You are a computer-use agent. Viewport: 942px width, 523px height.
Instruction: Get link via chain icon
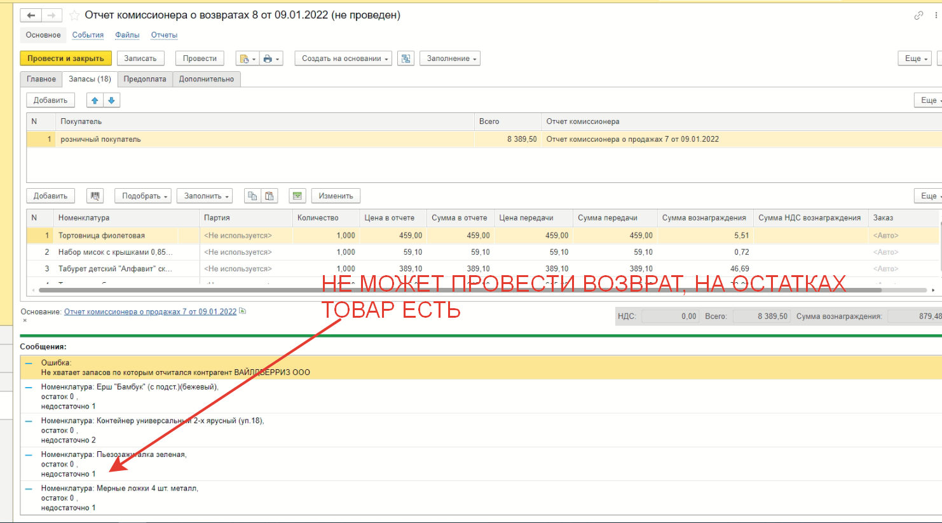click(918, 15)
